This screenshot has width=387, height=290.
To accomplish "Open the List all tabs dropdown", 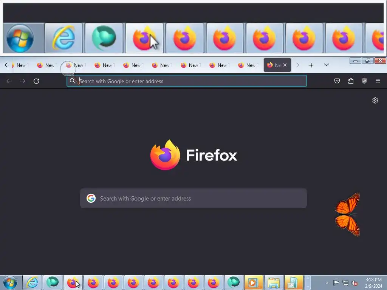I will [x=326, y=65].
